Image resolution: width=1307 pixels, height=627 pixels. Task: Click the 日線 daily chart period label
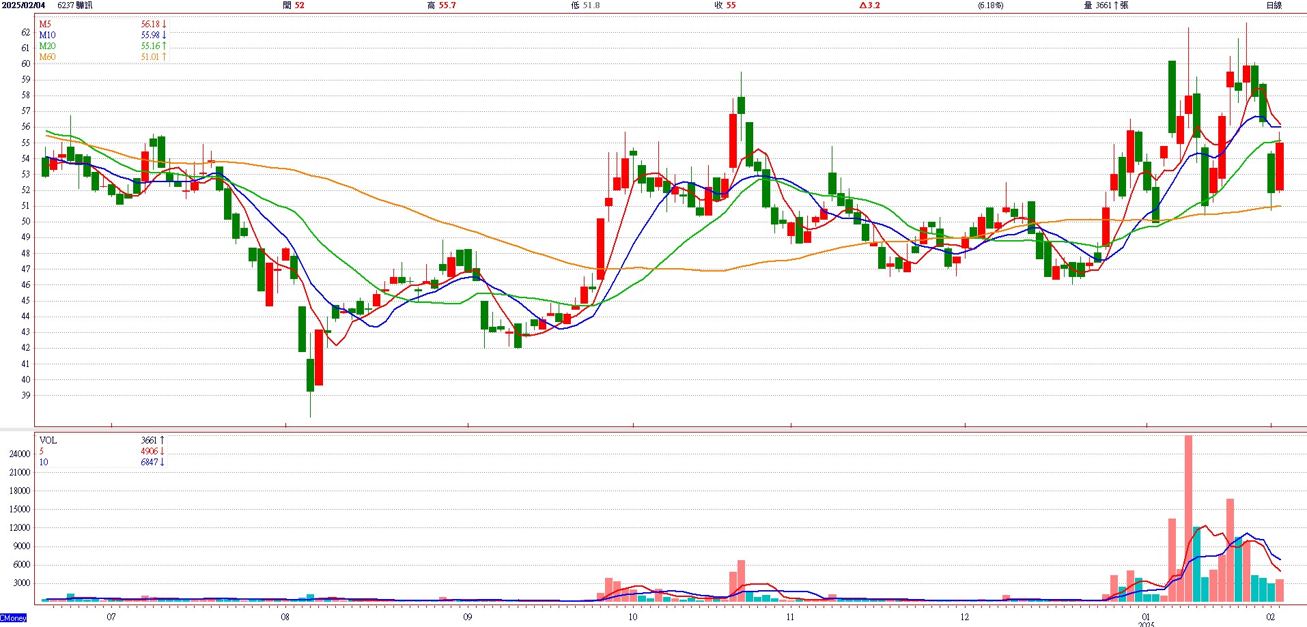click(x=1274, y=5)
